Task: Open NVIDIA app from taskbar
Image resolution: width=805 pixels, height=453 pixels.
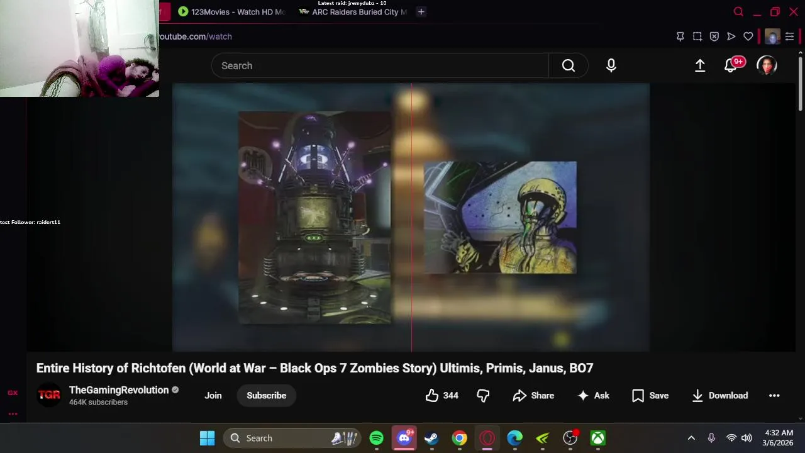Action: pos(542,438)
